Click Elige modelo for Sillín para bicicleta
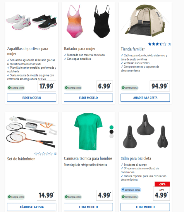The image size is (184, 212). 145,207
